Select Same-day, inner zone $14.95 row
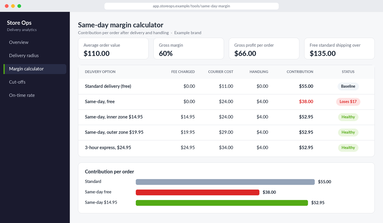The height and width of the screenshot is (223, 383). [x=226, y=117]
